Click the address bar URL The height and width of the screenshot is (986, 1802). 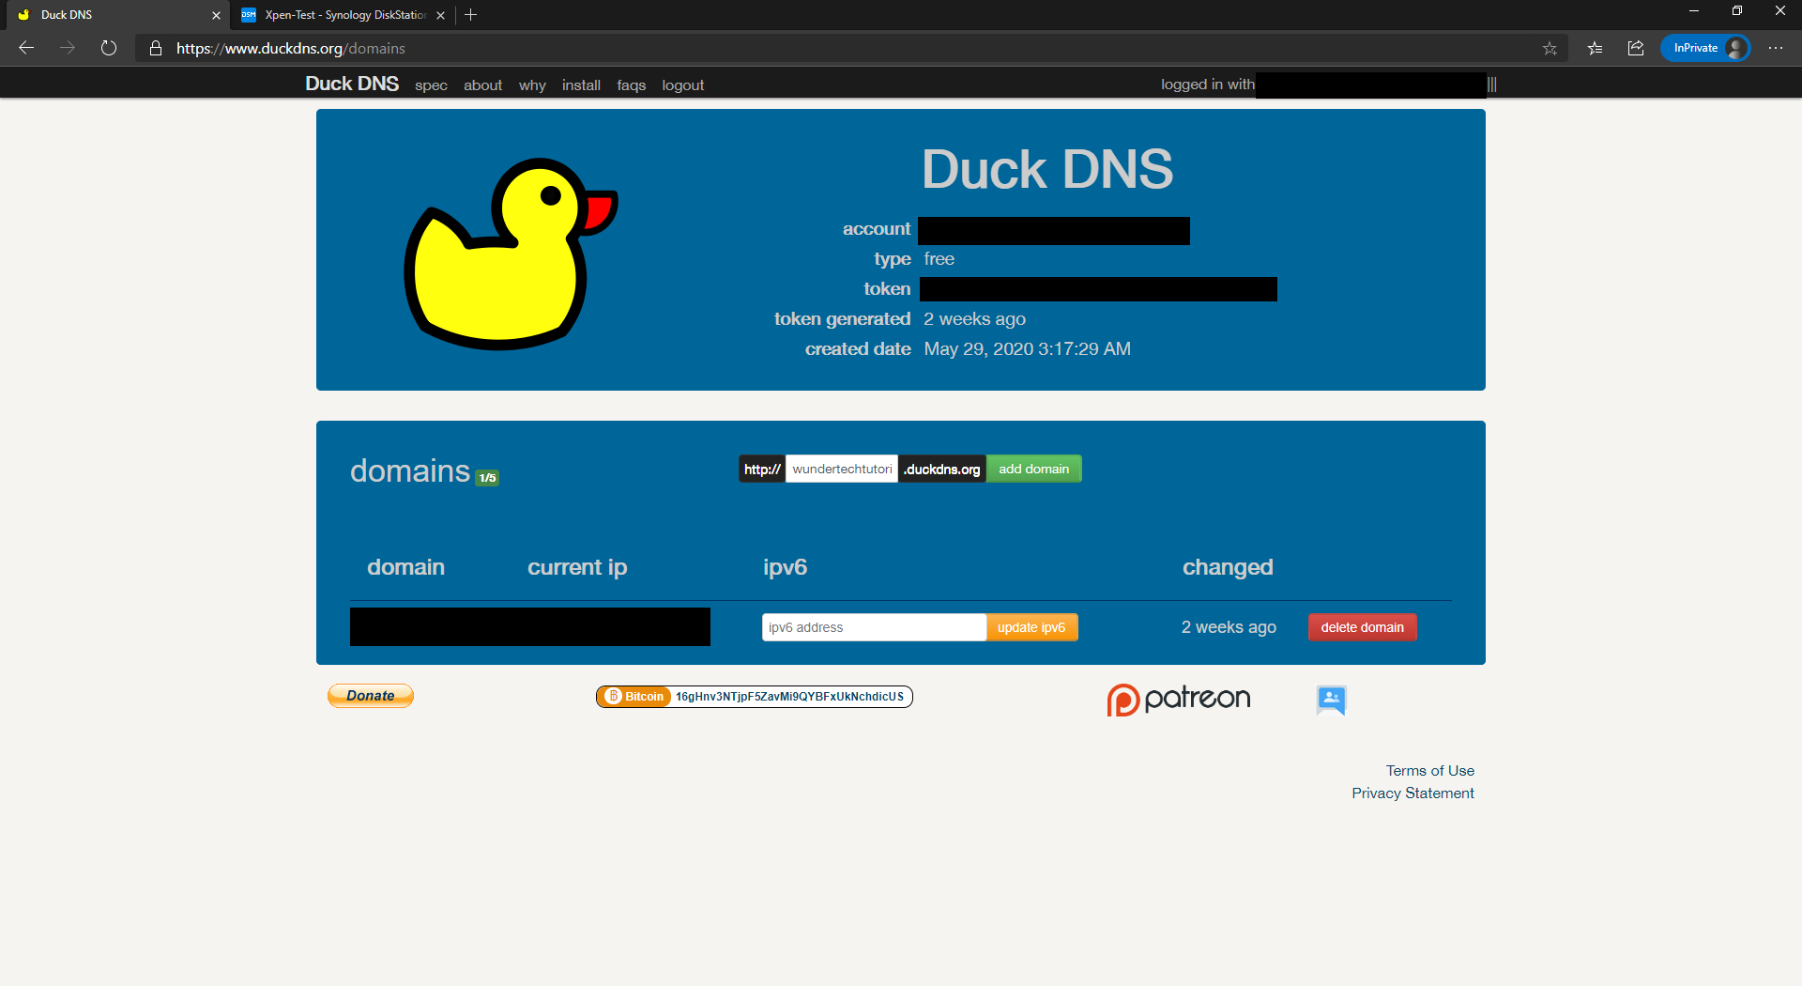(291, 48)
